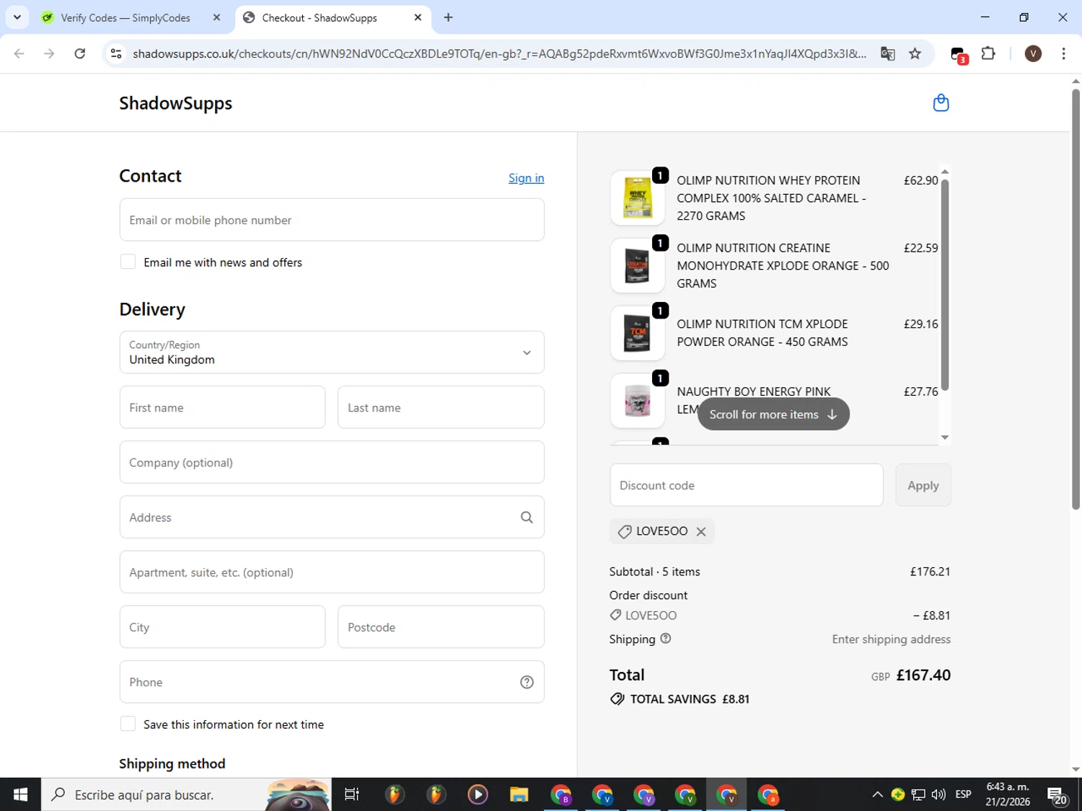Open the Chrome three-dot menu
Screen dimensions: 1082x811
pos(1063,53)
